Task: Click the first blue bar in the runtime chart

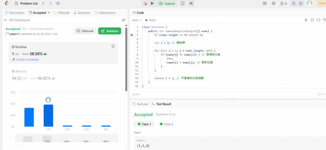Action: point(29,117)
